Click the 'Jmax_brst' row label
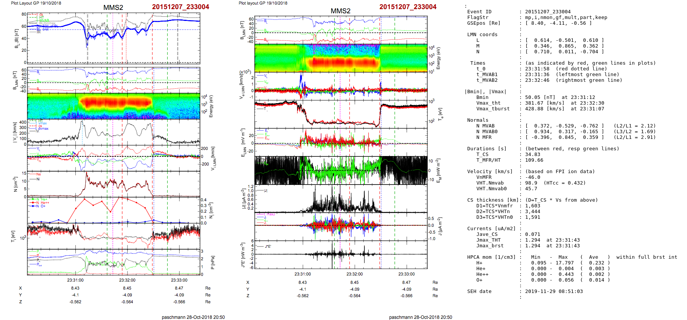The image size is (687, 320). pyautogui.click(x=490, y=246)
